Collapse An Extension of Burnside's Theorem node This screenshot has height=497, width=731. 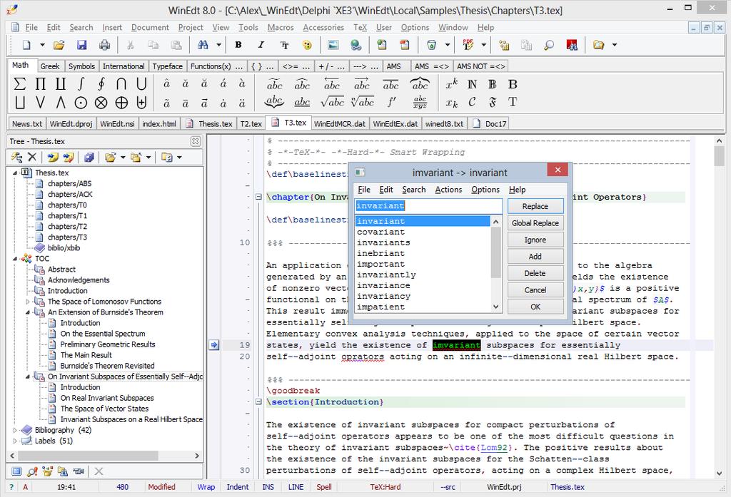(x=28, y=312)
